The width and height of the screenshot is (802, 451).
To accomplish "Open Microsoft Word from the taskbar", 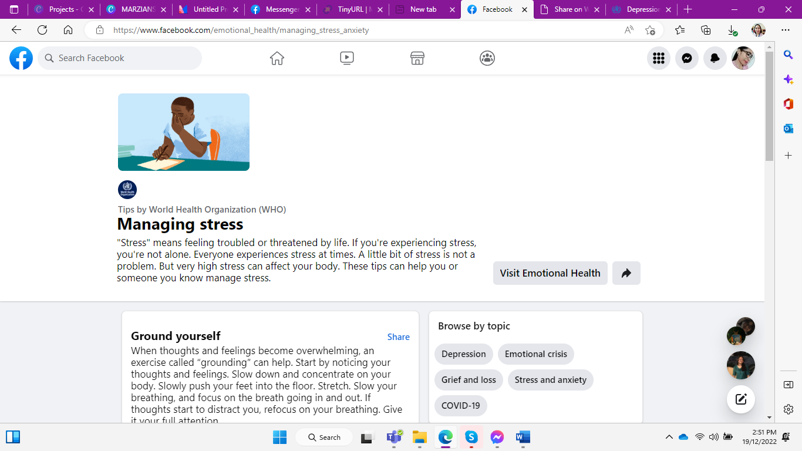I will coord(523,437).
